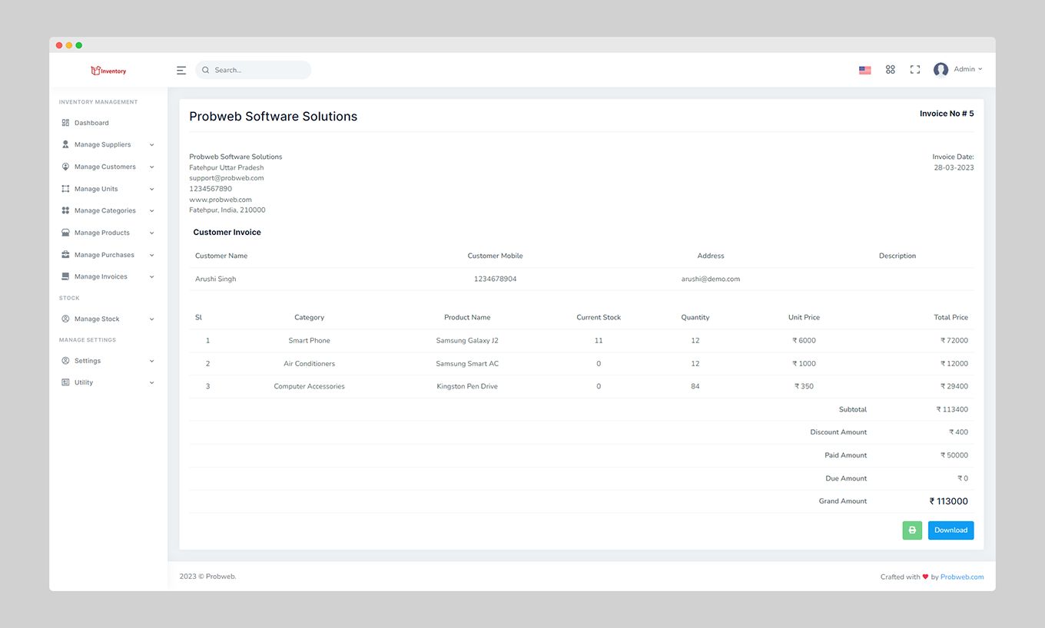Click the Grand Amount ₹ 113000
This screenshot has width=1045, height=628.
click(x=949, y=501)
